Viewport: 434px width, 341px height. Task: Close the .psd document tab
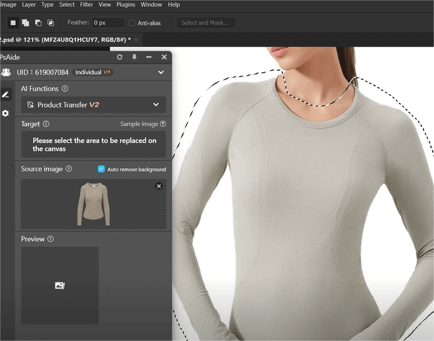[x=136, y=40]
